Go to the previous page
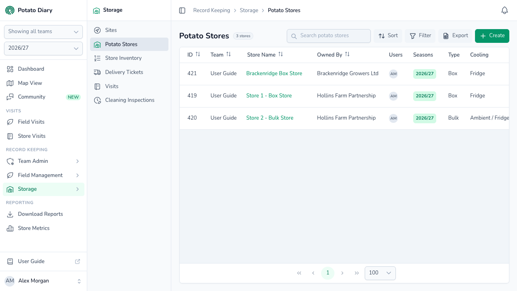 [313, 273]
